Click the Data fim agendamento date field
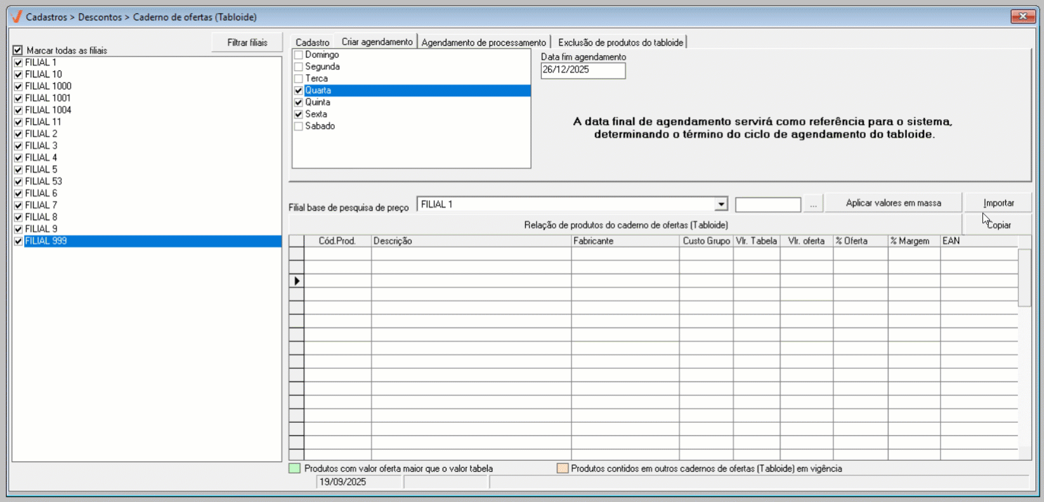1044x502 pixels. (582, 70)
